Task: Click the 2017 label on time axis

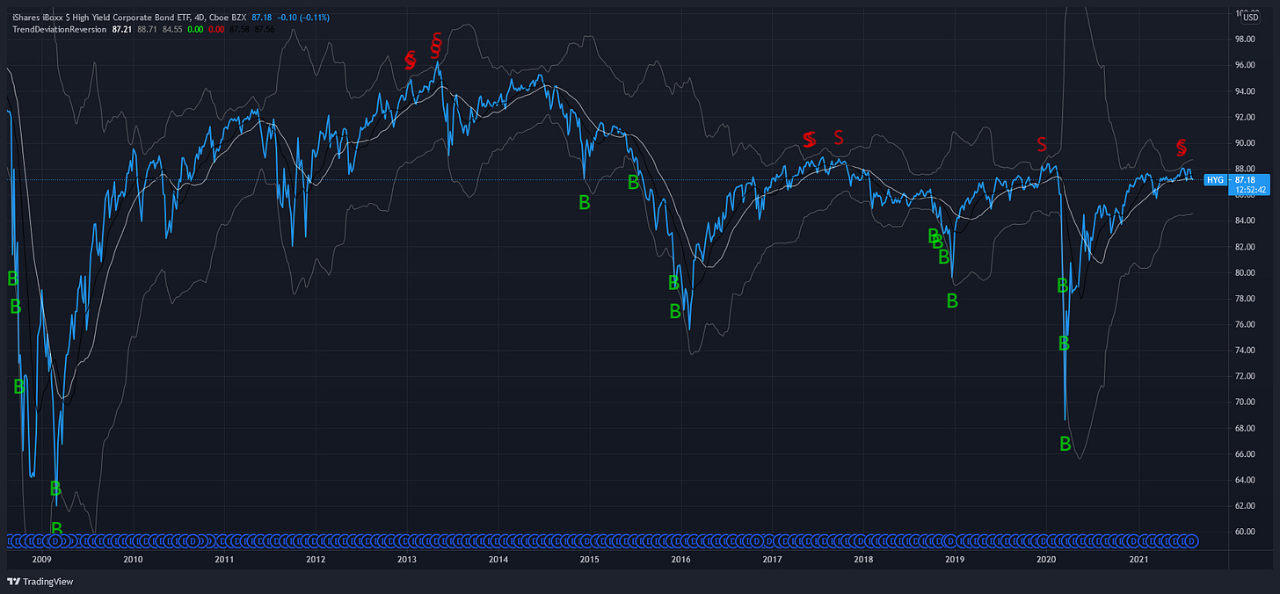Action: click(772, 559)
